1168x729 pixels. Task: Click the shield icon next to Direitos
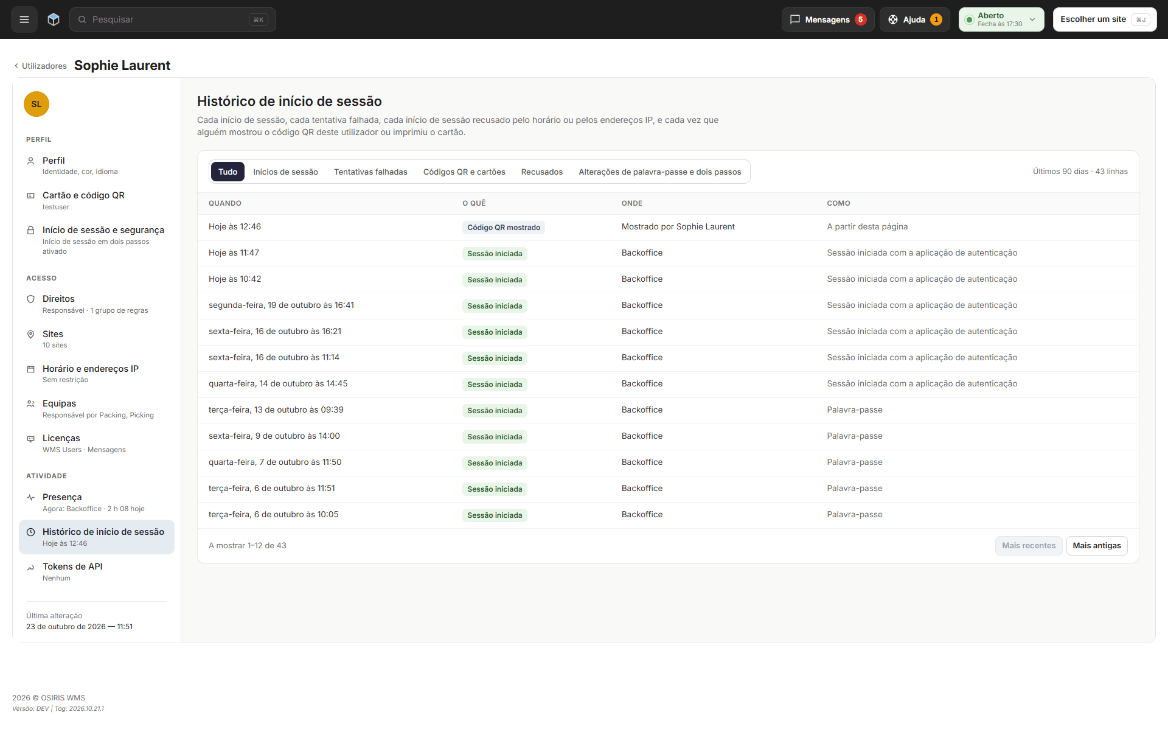tap(30, 299)
